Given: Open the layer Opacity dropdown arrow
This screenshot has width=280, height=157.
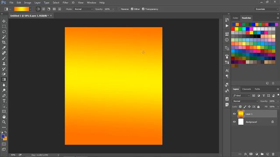Looking at the screenshot, I should (278, 101).
